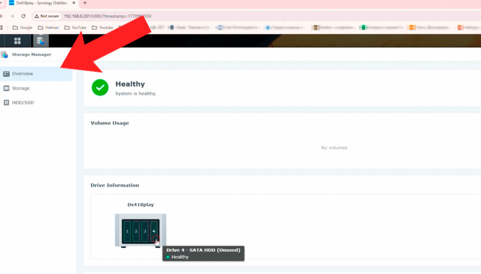Go back in browser history
Screen dimensions: 481x274
[x=2, y=16]
